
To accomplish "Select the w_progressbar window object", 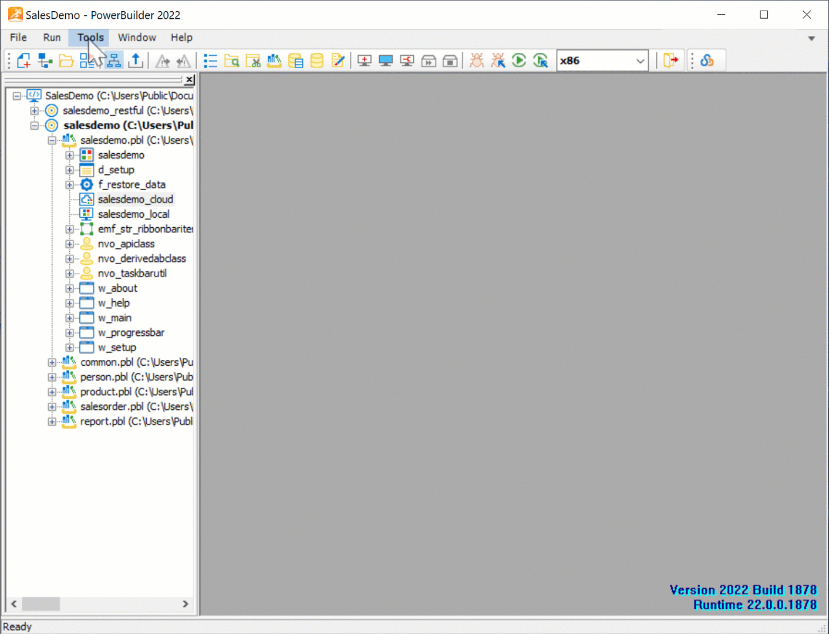I will click(131, 332).
